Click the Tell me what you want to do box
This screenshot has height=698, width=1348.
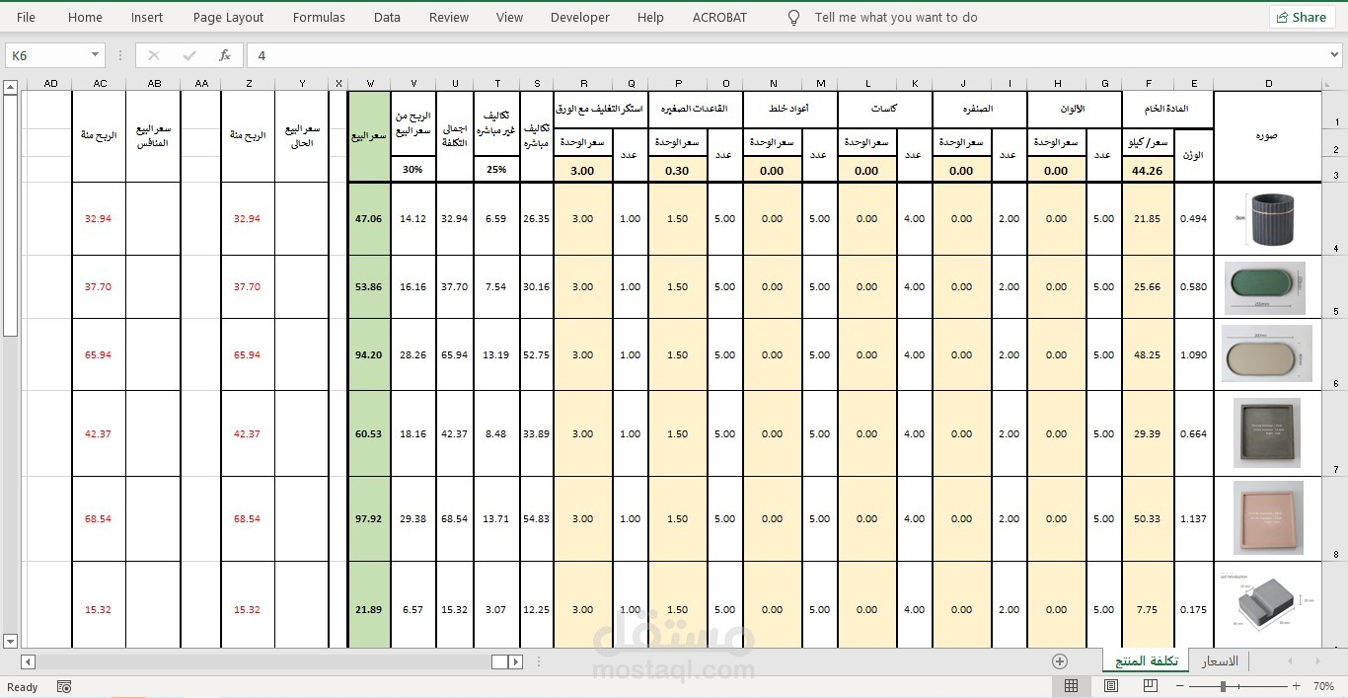896,17
